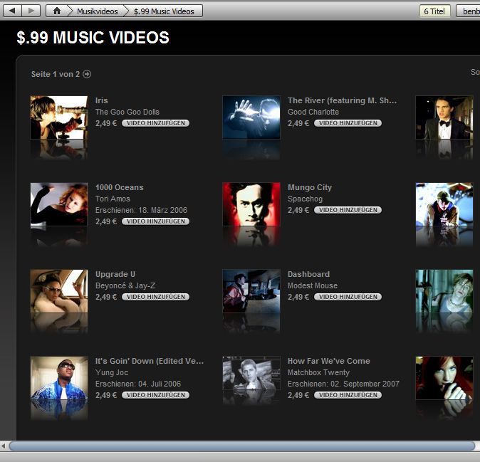Click the Upgrade U title
Image resolution: width=480 pixels, height=462 pixels.
tap(115, 274)
